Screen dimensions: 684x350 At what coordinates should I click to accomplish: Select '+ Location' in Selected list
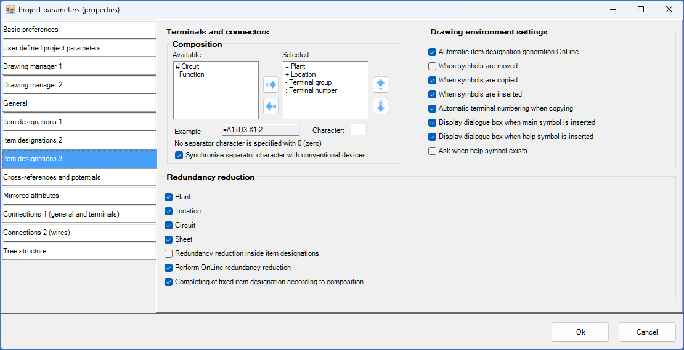point(300,74)
